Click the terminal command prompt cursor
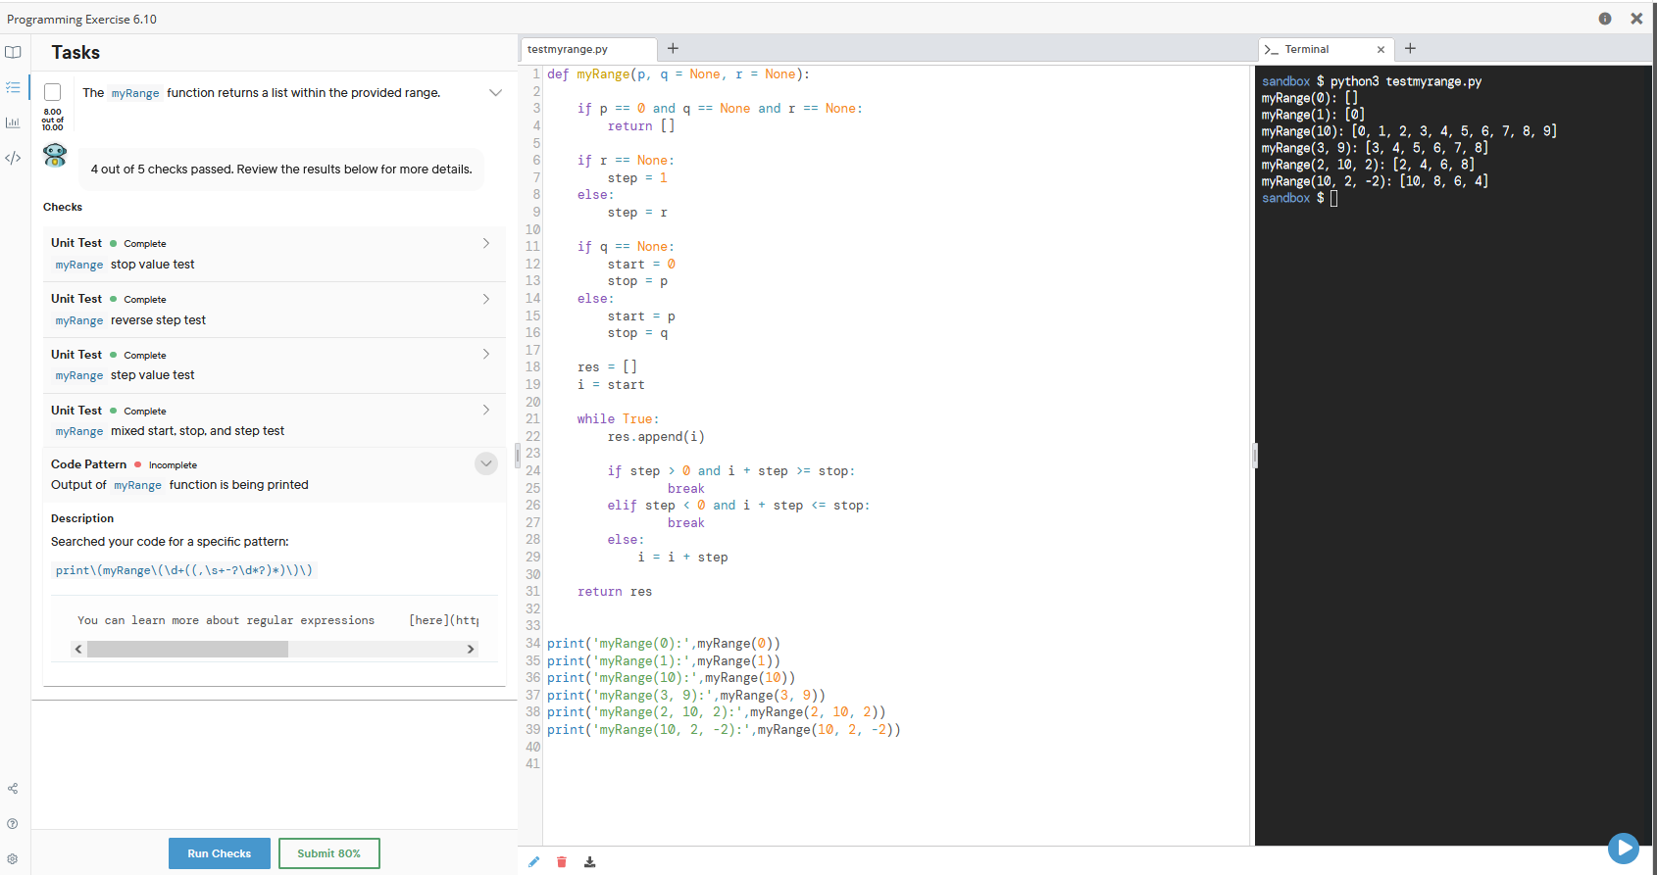 [x=1333, y=198]
